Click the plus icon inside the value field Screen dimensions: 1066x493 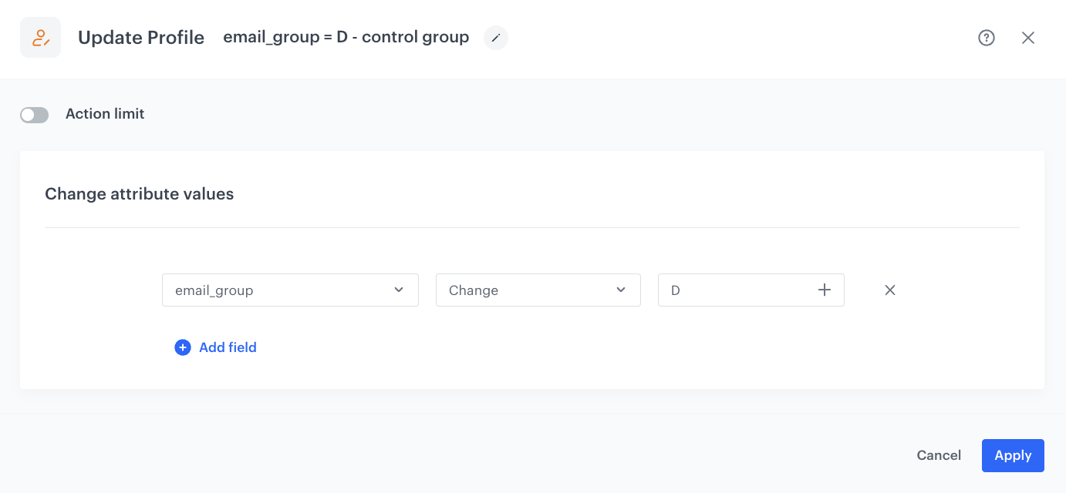click(824, 290)
